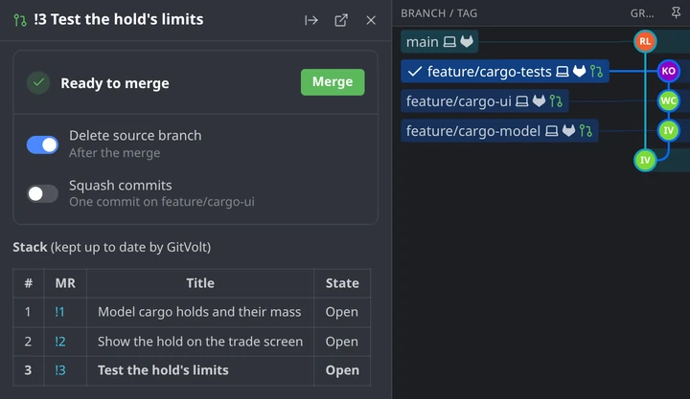Toggle Delete source branch switch off
Image resolution: width=690 pixels, height=399 pixels.
coord(42,144)
